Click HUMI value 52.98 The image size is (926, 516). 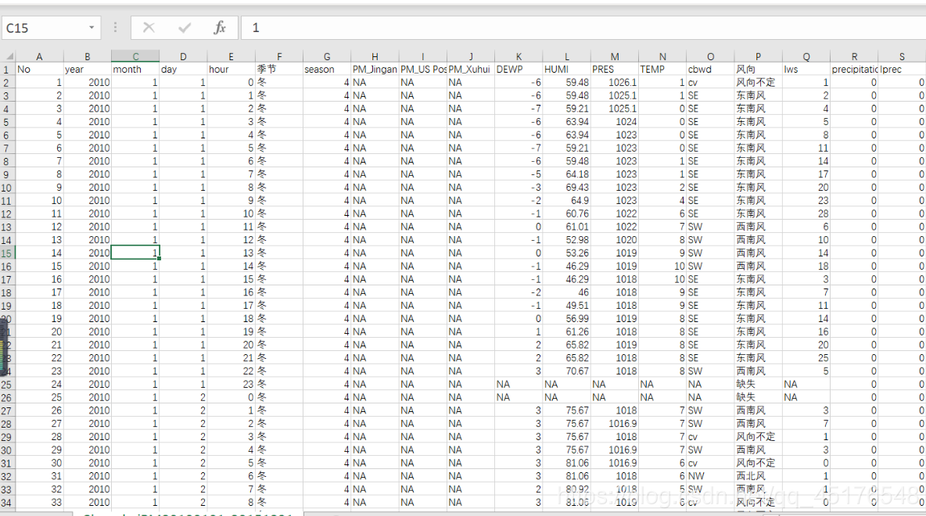566,240
